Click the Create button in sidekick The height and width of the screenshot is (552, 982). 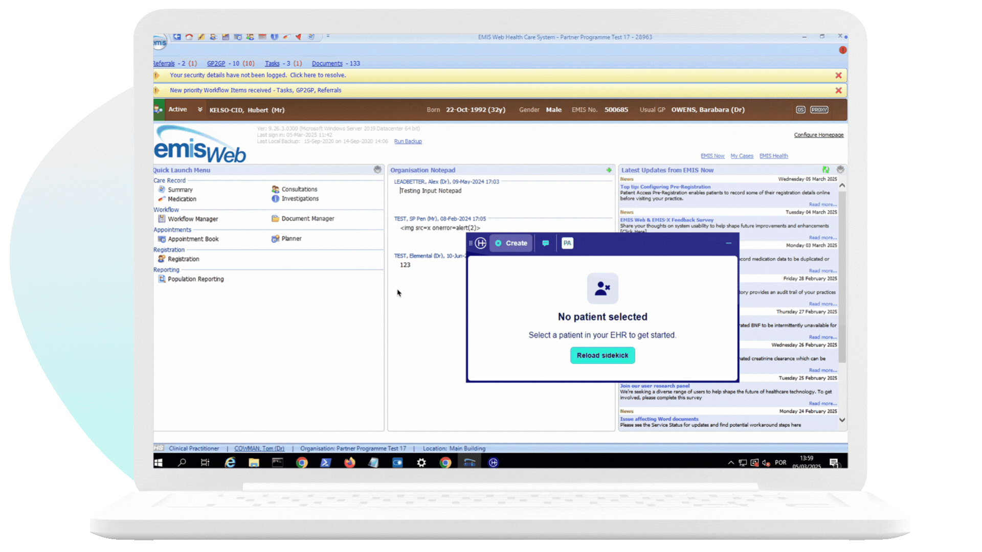pos(511,243)
